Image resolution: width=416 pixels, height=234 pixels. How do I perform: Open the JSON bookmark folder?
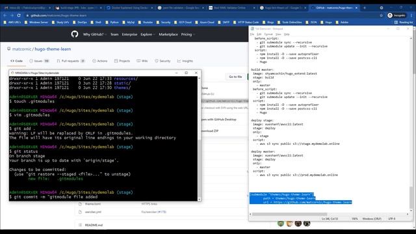pos(311,22)
